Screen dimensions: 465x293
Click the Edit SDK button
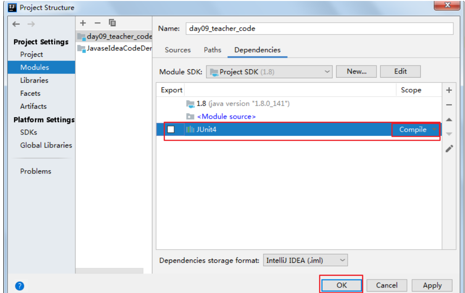pyautogui.click(x=400, y=72)
